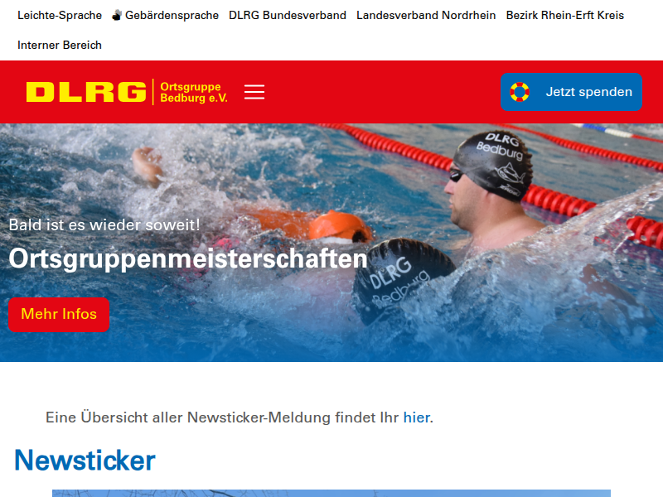Open the Newsticker image preview below heading

pos(331,493)
